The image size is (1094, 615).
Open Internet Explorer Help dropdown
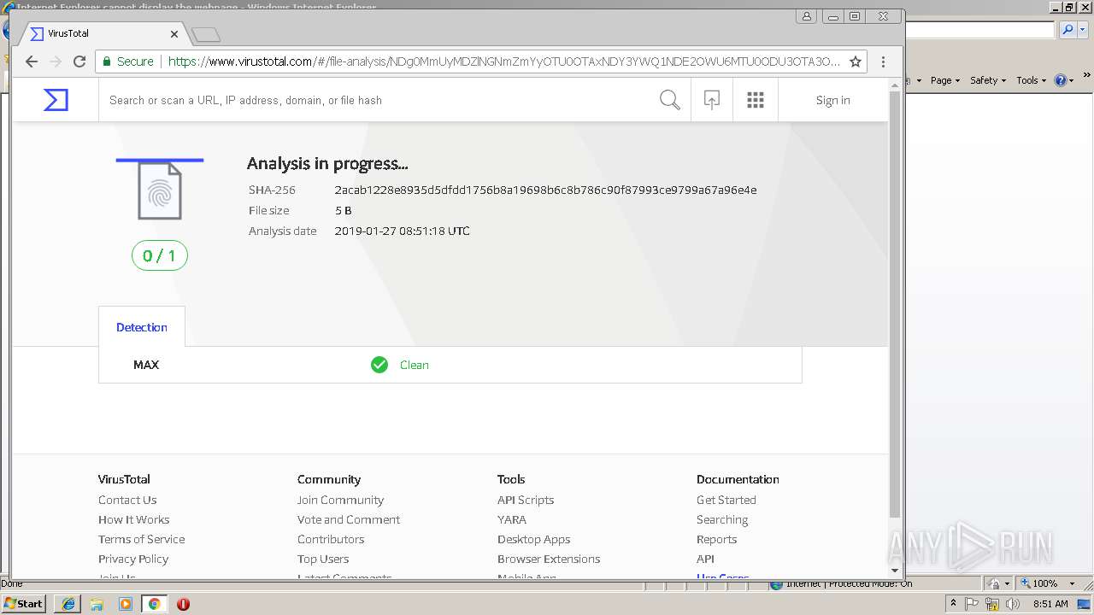[x=1064, y=80]
